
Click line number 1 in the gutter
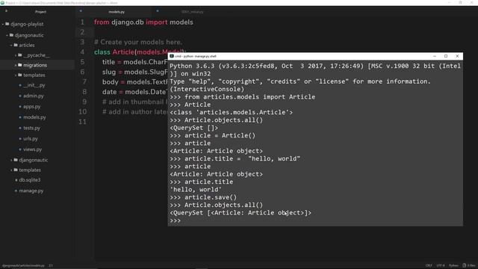(x=82, y=22)
